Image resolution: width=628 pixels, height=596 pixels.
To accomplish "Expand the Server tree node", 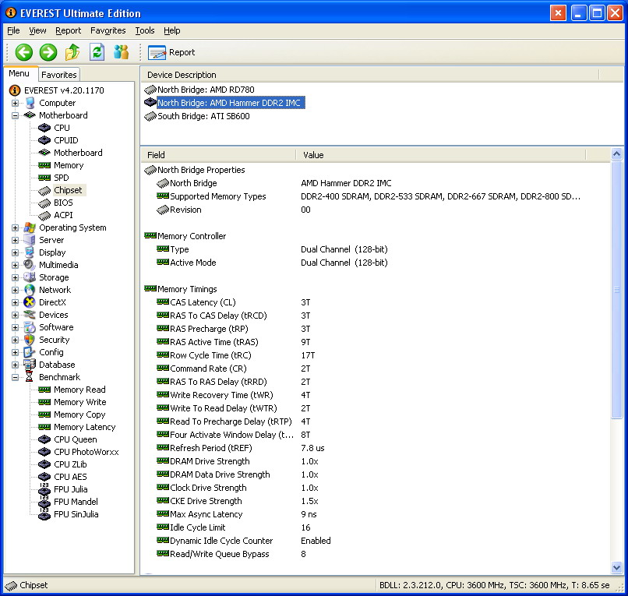I will click(x=16, y=240).
